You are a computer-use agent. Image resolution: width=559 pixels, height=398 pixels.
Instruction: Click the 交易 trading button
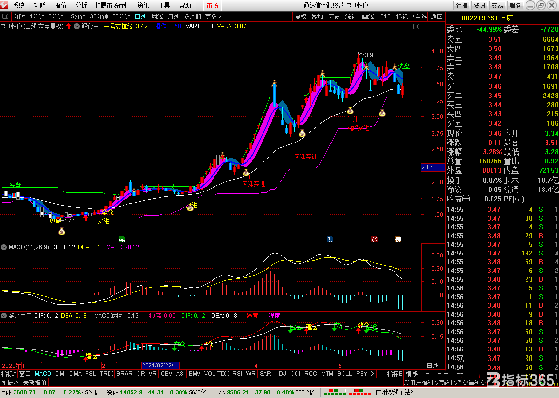click(497, 5)
